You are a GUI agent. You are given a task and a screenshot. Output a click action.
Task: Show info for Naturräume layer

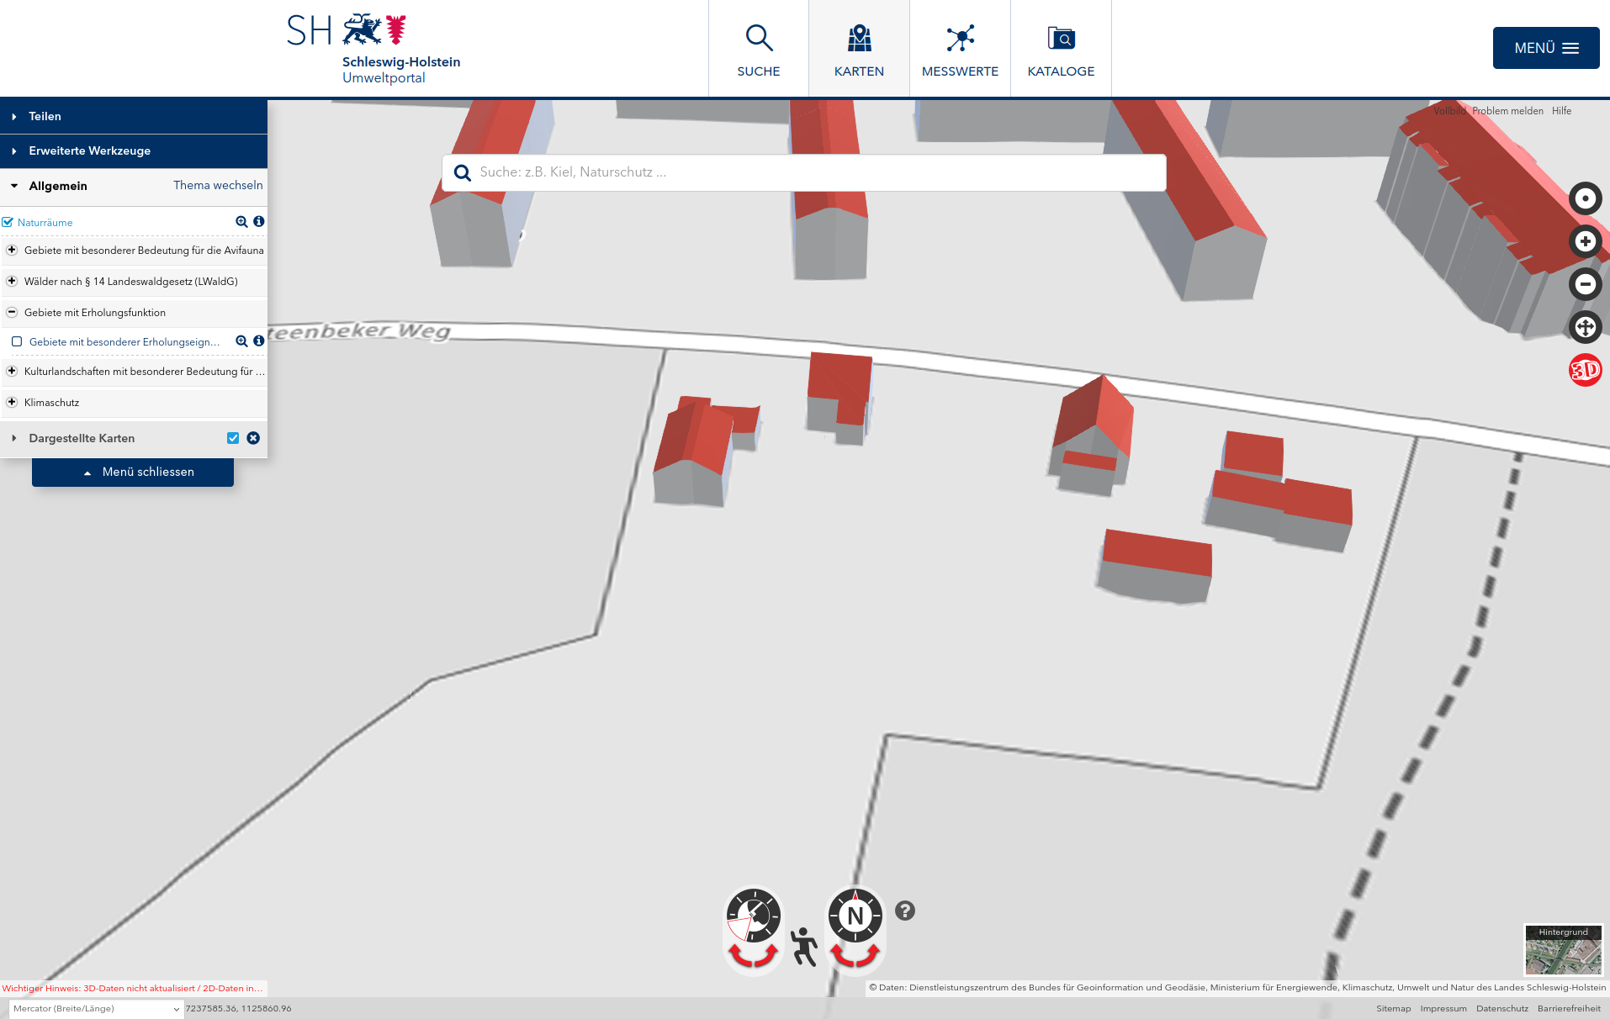coord(259,222)
